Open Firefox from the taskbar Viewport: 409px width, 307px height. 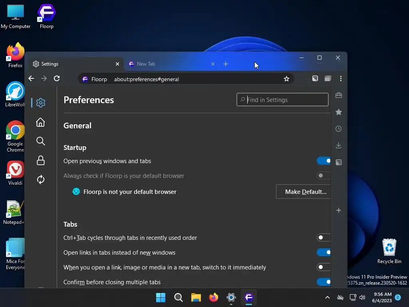tap(214, 297)
